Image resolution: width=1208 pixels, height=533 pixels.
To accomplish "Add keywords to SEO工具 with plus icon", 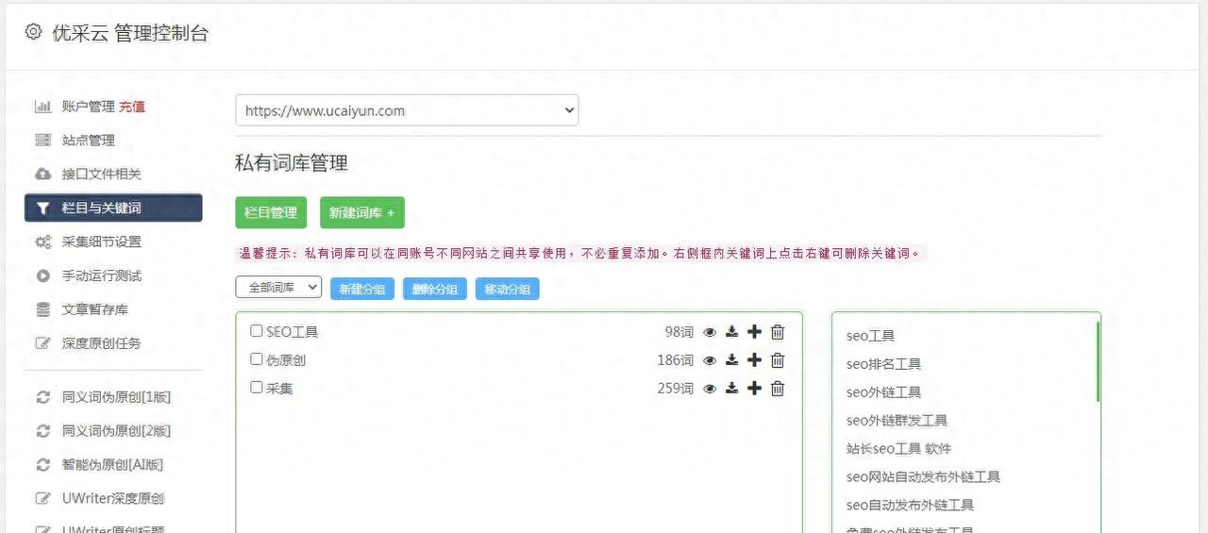I will click(754, 332).
